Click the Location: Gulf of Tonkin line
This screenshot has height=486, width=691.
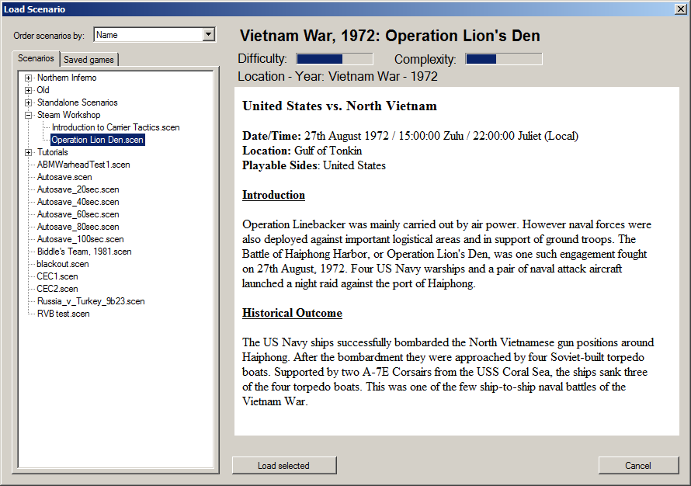tap(302, 151)
